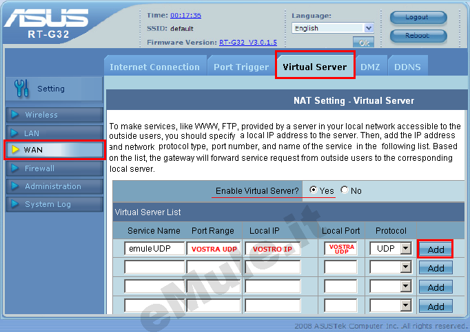Click the Setting header in sidebar

click(54, 89)
